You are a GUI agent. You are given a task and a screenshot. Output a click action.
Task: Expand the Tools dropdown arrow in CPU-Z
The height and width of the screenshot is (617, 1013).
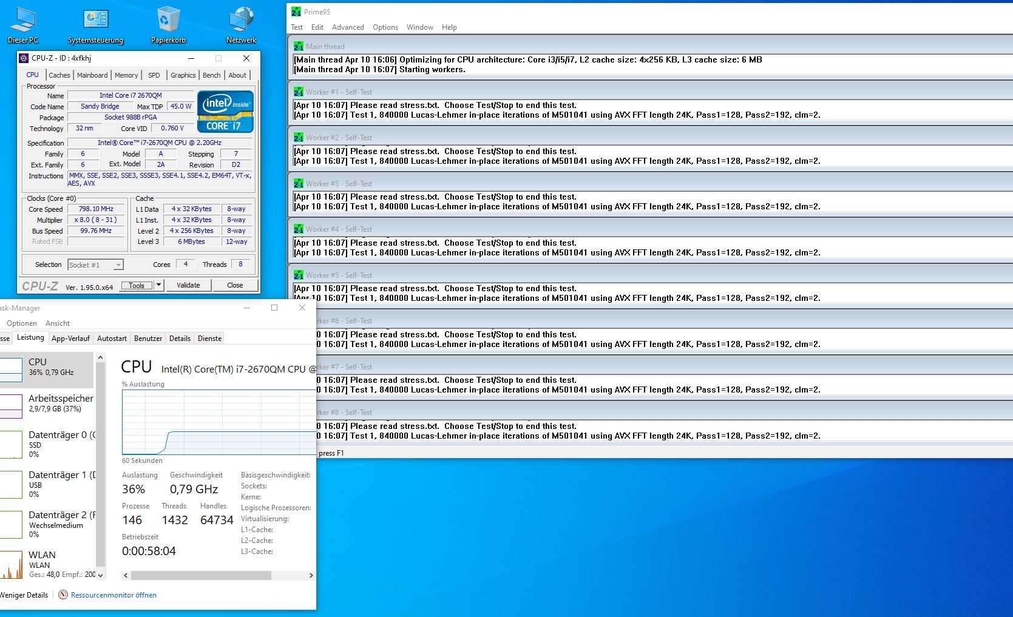159,285
